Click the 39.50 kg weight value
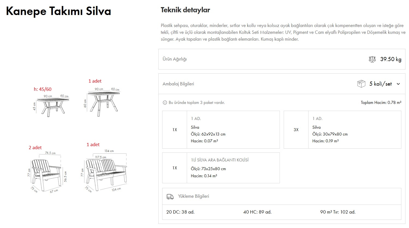 pos(390,59)
